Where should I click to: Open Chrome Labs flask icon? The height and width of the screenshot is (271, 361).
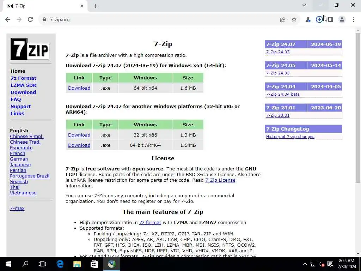coord(308,20)
